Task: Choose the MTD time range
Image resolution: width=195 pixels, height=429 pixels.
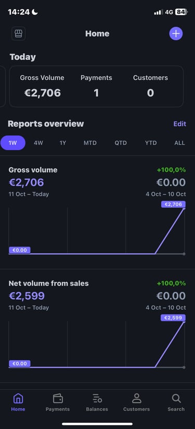Action: pyautogui.click(x=90, y=143)
